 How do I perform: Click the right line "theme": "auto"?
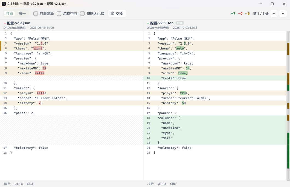(215, 48)
